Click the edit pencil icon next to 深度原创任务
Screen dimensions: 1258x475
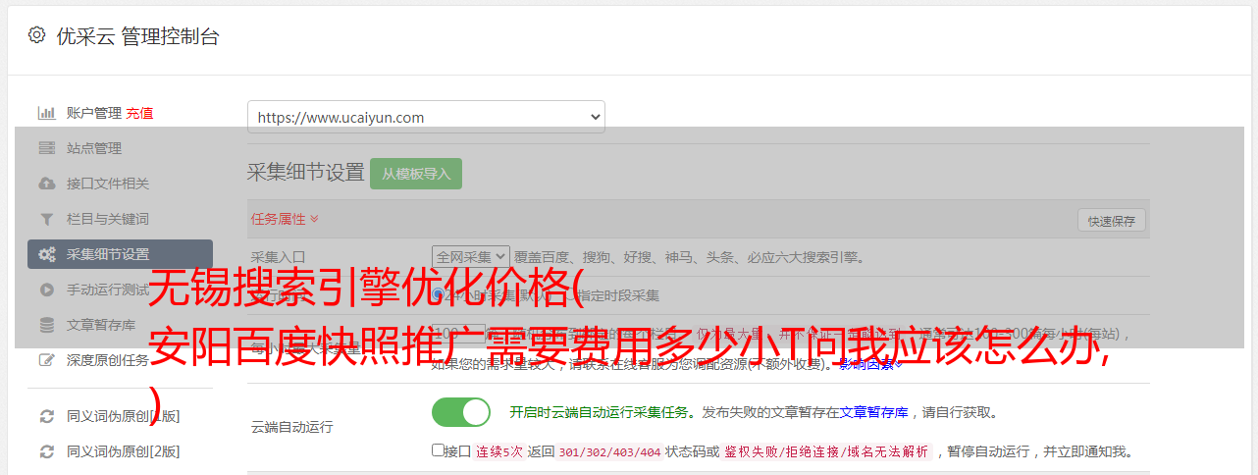pyautogui.click(x=46, y=360)
